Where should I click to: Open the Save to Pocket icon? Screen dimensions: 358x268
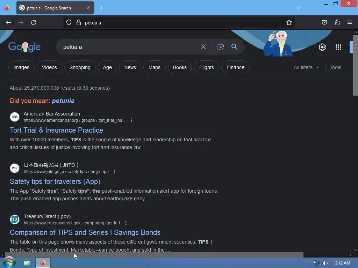click(324, 23)
